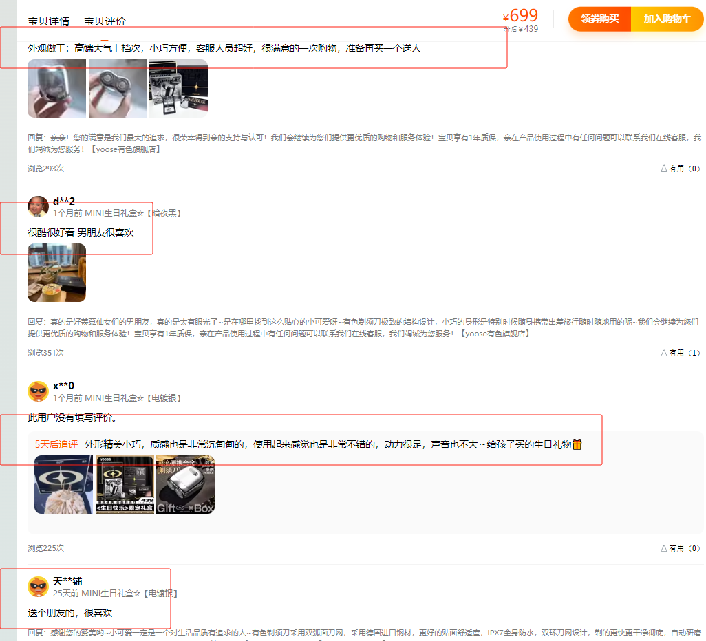Mark the 浏览351次 review as 有用

[681, 353]
